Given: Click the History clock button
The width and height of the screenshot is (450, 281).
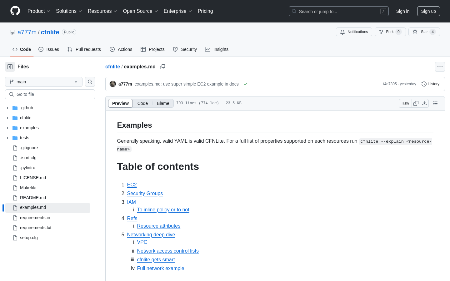Looking at the screenshot, I should 430,84.
